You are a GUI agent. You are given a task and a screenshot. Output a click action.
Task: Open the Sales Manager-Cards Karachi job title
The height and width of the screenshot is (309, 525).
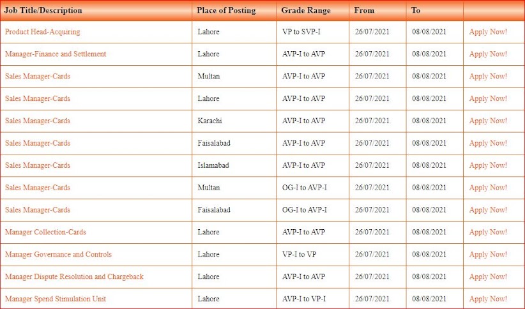(x=38, y=121)
